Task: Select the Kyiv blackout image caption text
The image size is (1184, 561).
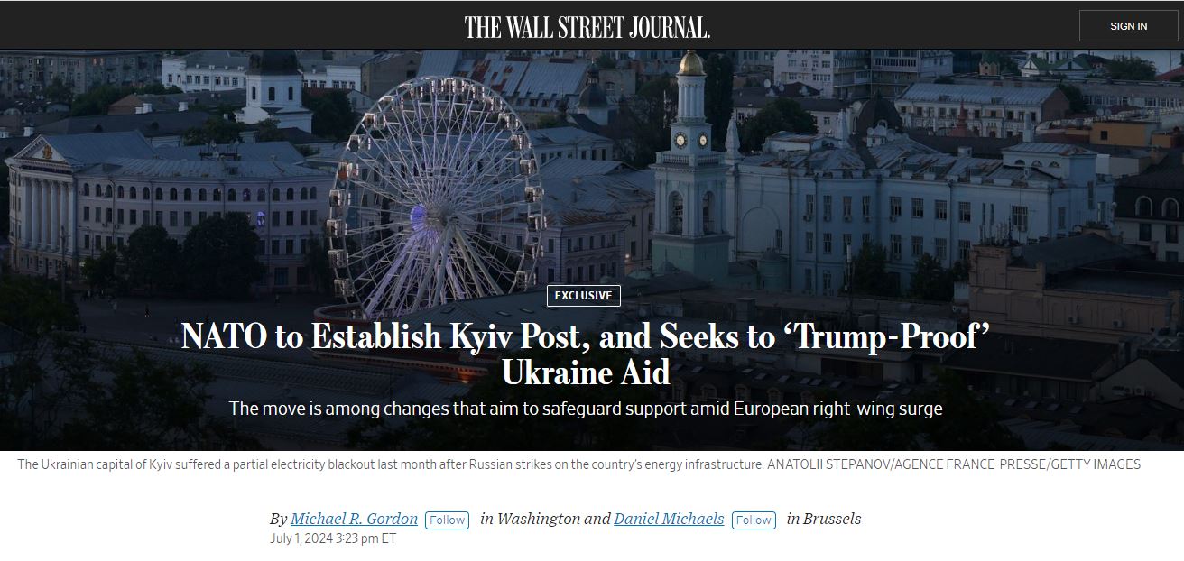Action: tap(390, 464)
